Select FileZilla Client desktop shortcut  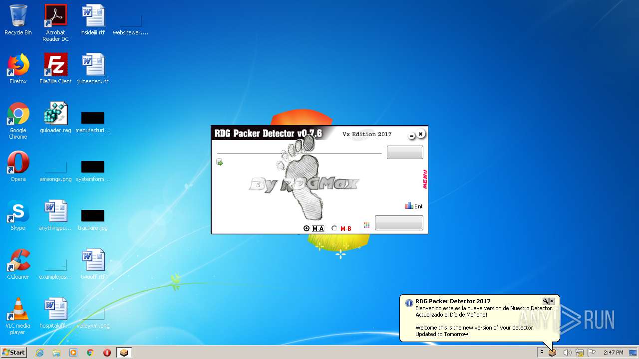(x=55, y=69)
